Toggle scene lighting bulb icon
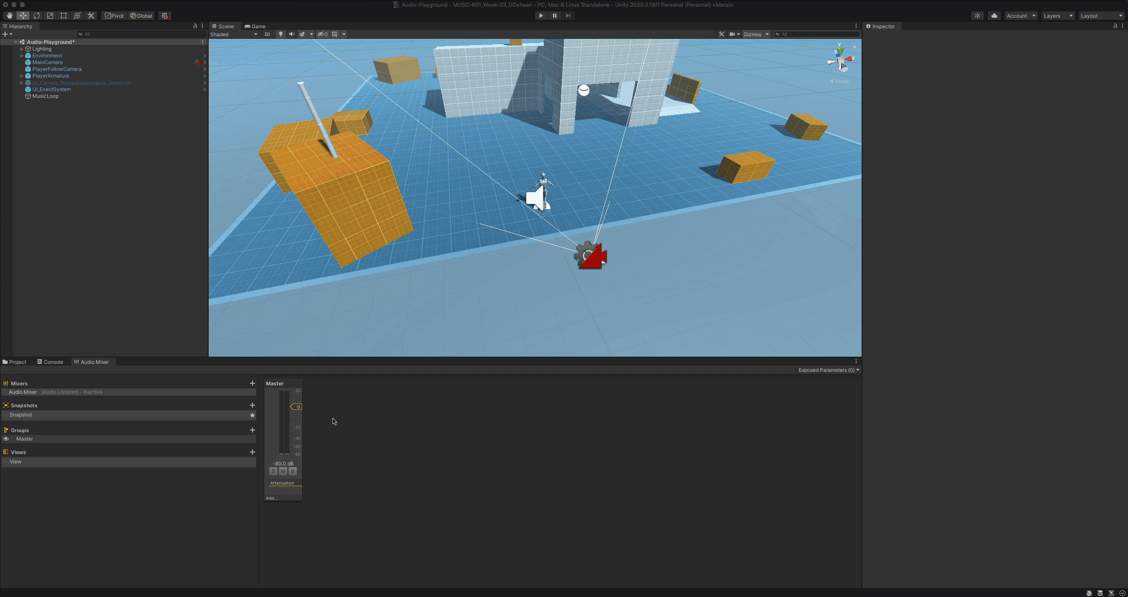The height and width of the screenshot is (597, 1128). tap(281, 34)
